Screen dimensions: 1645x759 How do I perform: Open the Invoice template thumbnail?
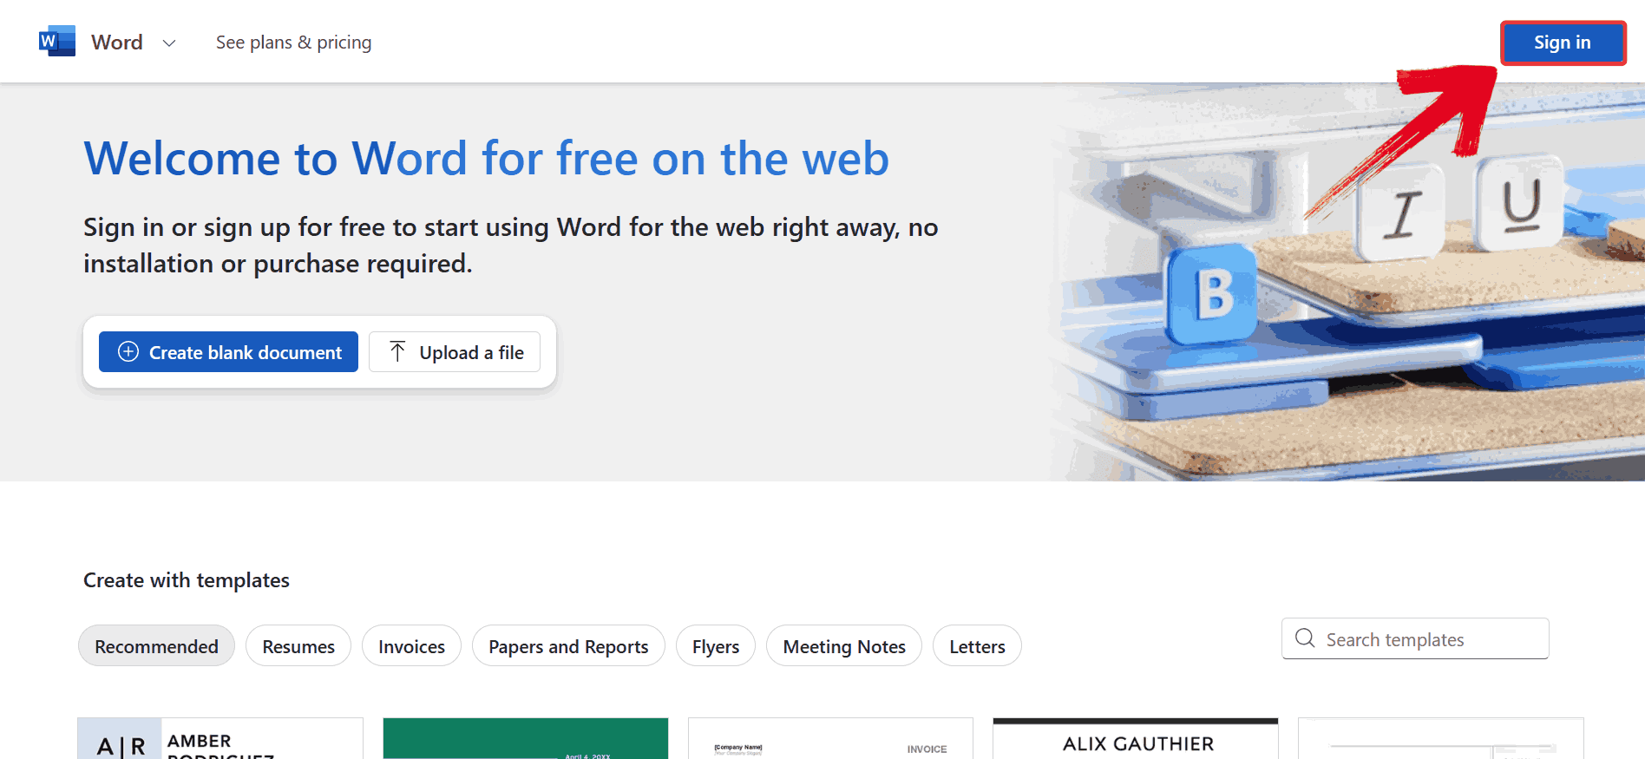tap(831, 738)
